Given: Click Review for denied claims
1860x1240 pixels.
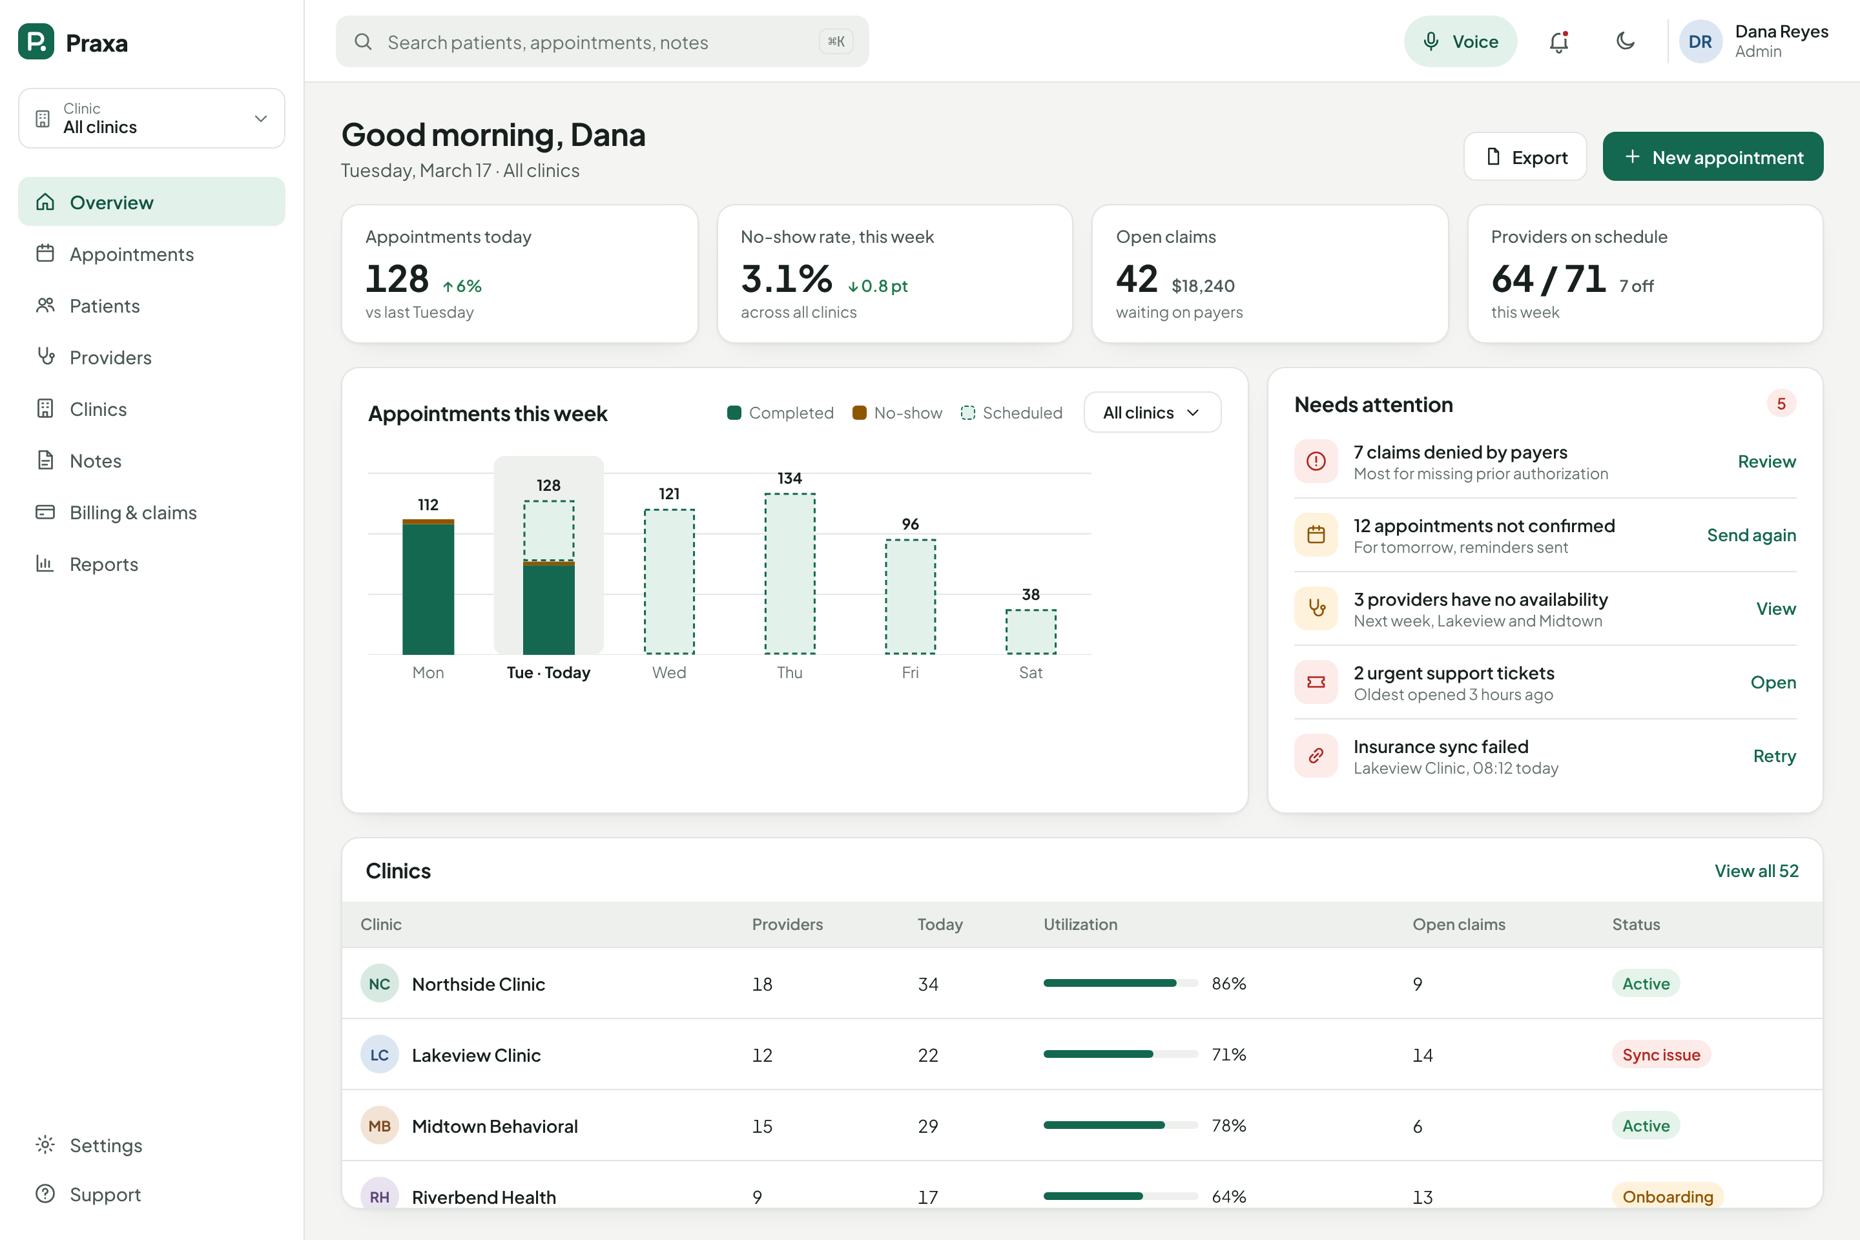Looking at the screenshot, I should coord(1767,461).
